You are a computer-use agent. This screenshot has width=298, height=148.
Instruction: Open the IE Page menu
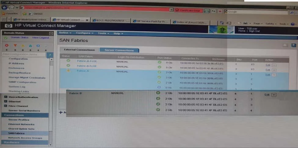(258, 24)
